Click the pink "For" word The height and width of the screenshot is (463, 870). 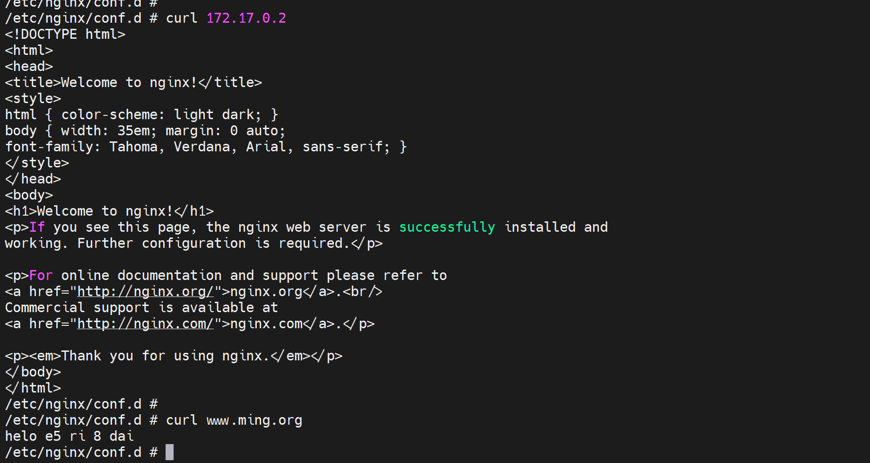click(x=41, y=275)
